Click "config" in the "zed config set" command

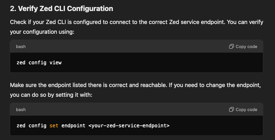[38, 125]
